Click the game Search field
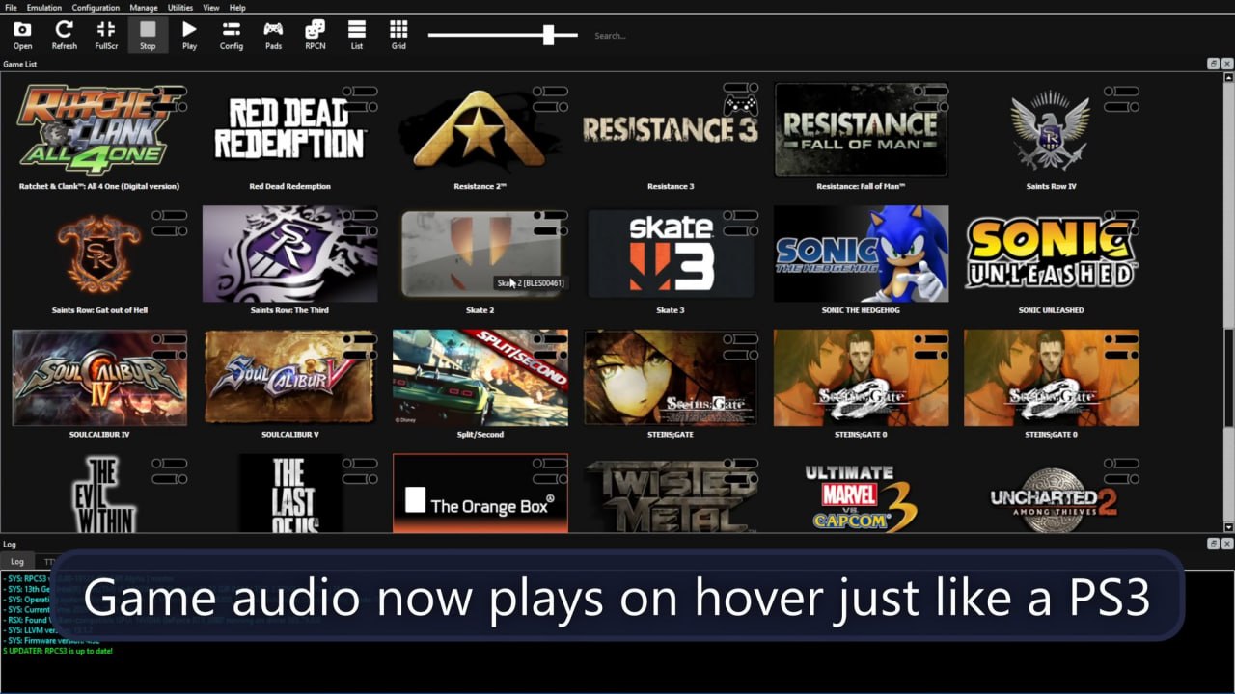 tap(656, 36)
